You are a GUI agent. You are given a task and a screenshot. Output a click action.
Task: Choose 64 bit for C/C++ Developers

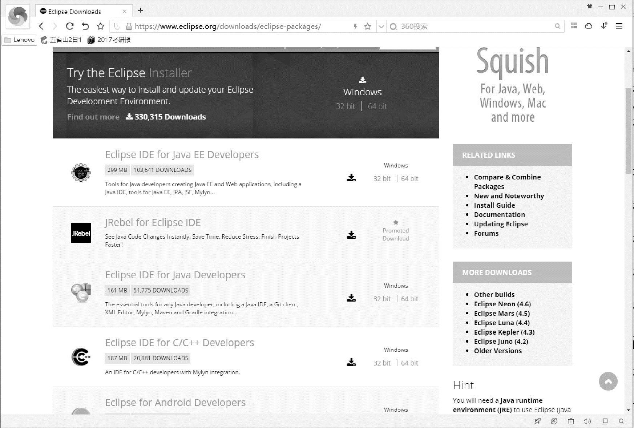click(x=409, y=363)
